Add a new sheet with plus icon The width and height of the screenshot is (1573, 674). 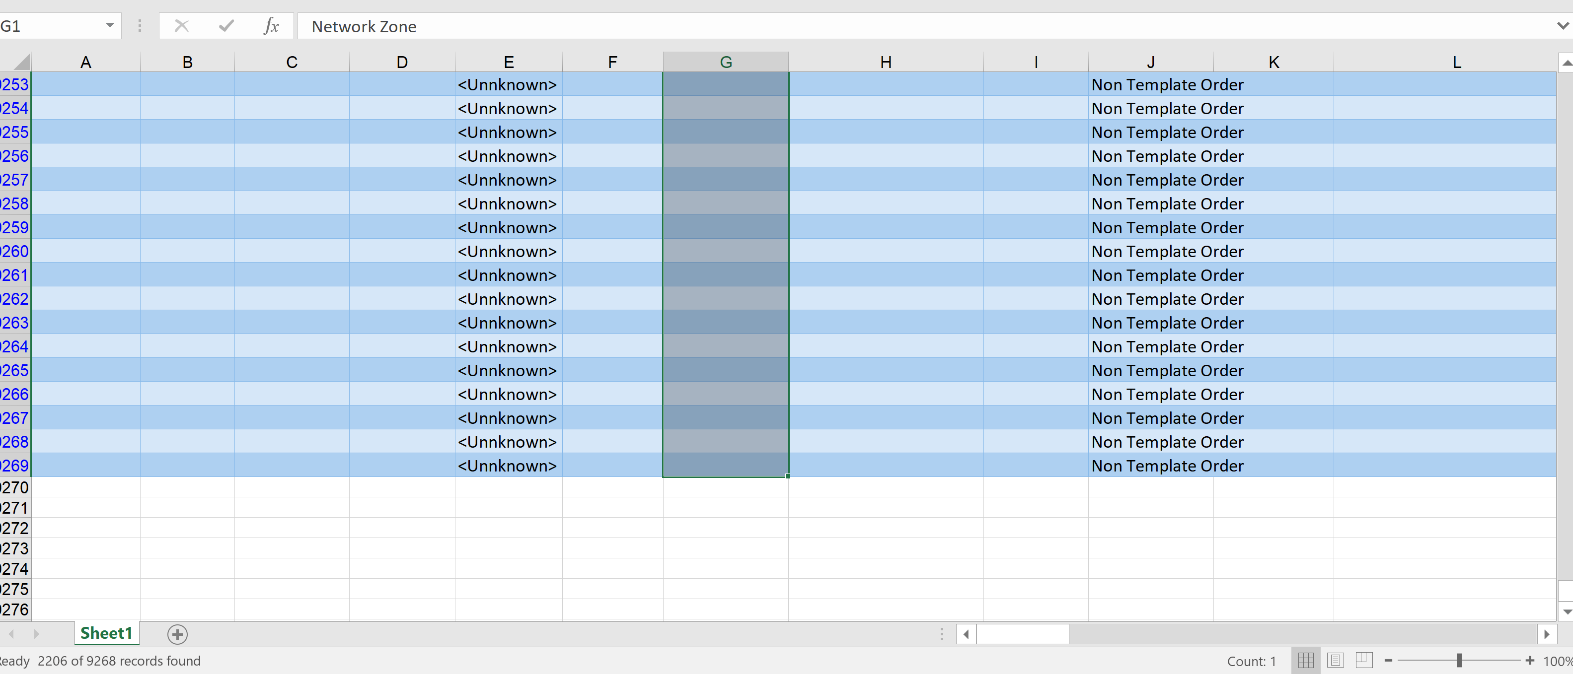pos(177,634)
